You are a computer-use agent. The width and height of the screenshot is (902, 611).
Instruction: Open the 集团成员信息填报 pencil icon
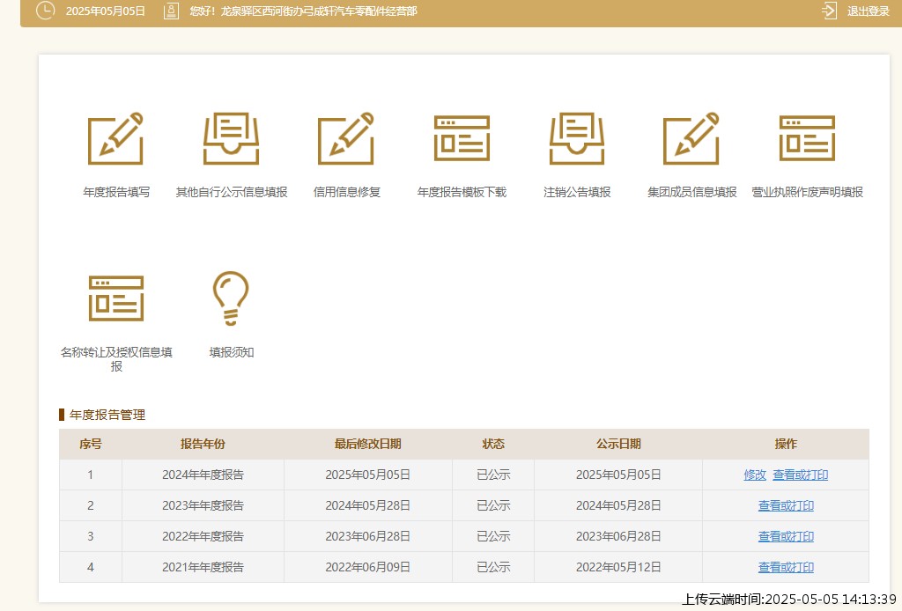pos(691,138)
